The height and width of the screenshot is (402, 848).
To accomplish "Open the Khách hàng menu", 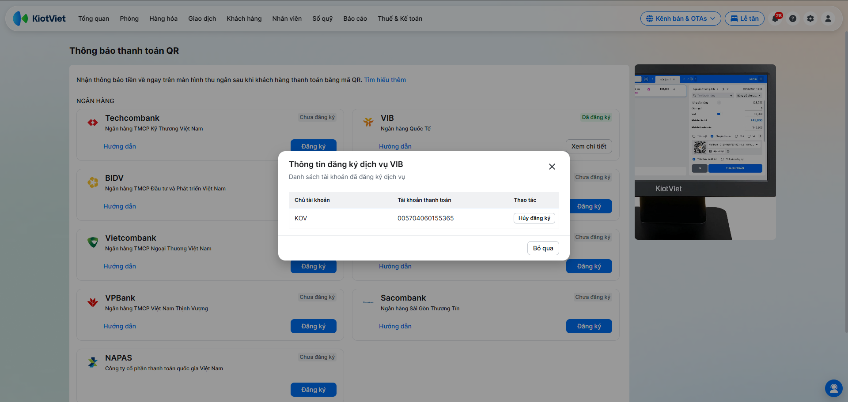I will (244, 19).
